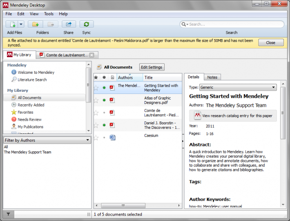Open the View menu
This screenshot has height=221, width=290.
click(x=34, y=14)
